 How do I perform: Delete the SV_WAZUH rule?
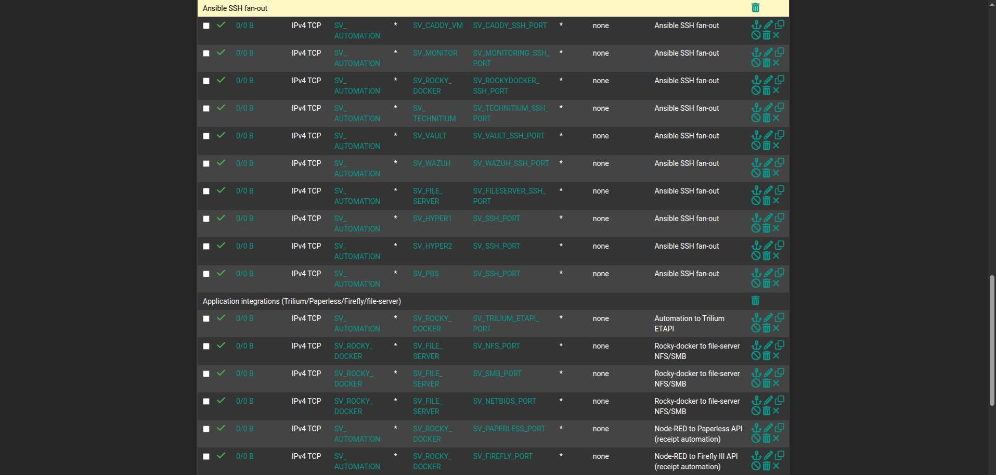(x=767, y=173)
